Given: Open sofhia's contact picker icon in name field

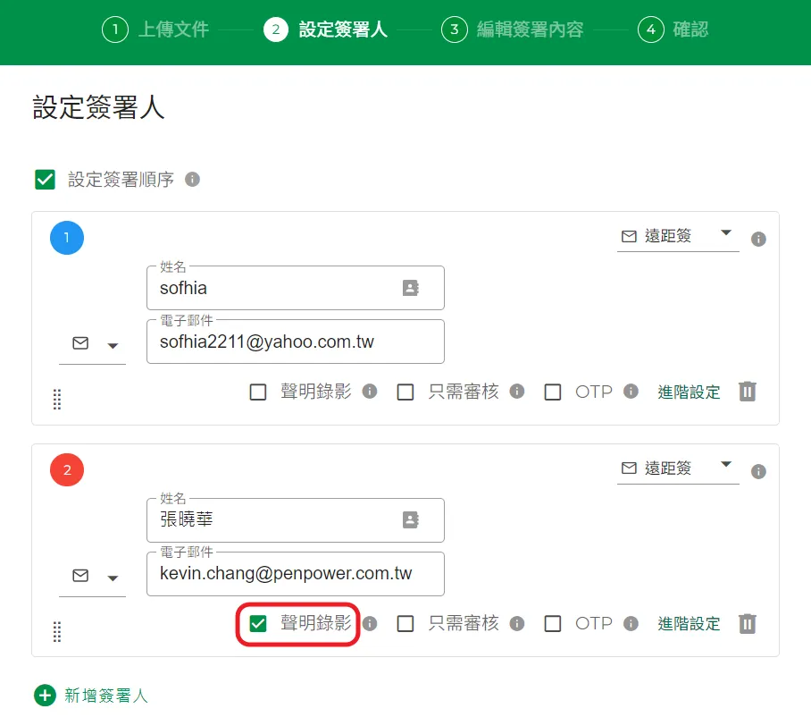Looking at the screenshot, I should pos(412,288).
